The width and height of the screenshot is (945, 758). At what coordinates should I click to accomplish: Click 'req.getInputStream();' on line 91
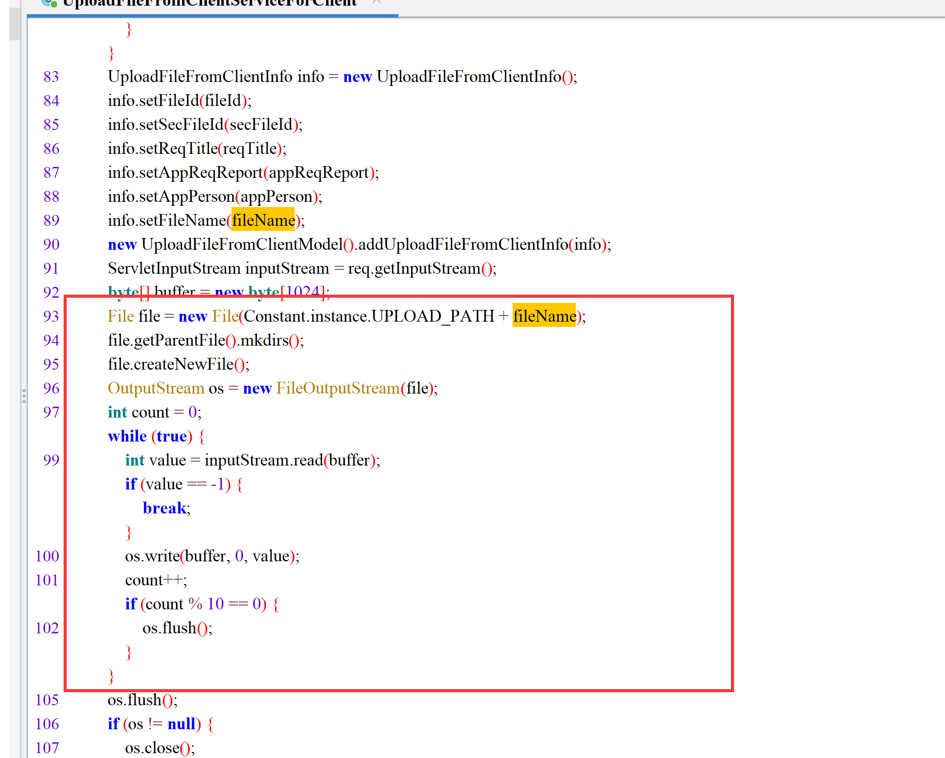point(422,269)
